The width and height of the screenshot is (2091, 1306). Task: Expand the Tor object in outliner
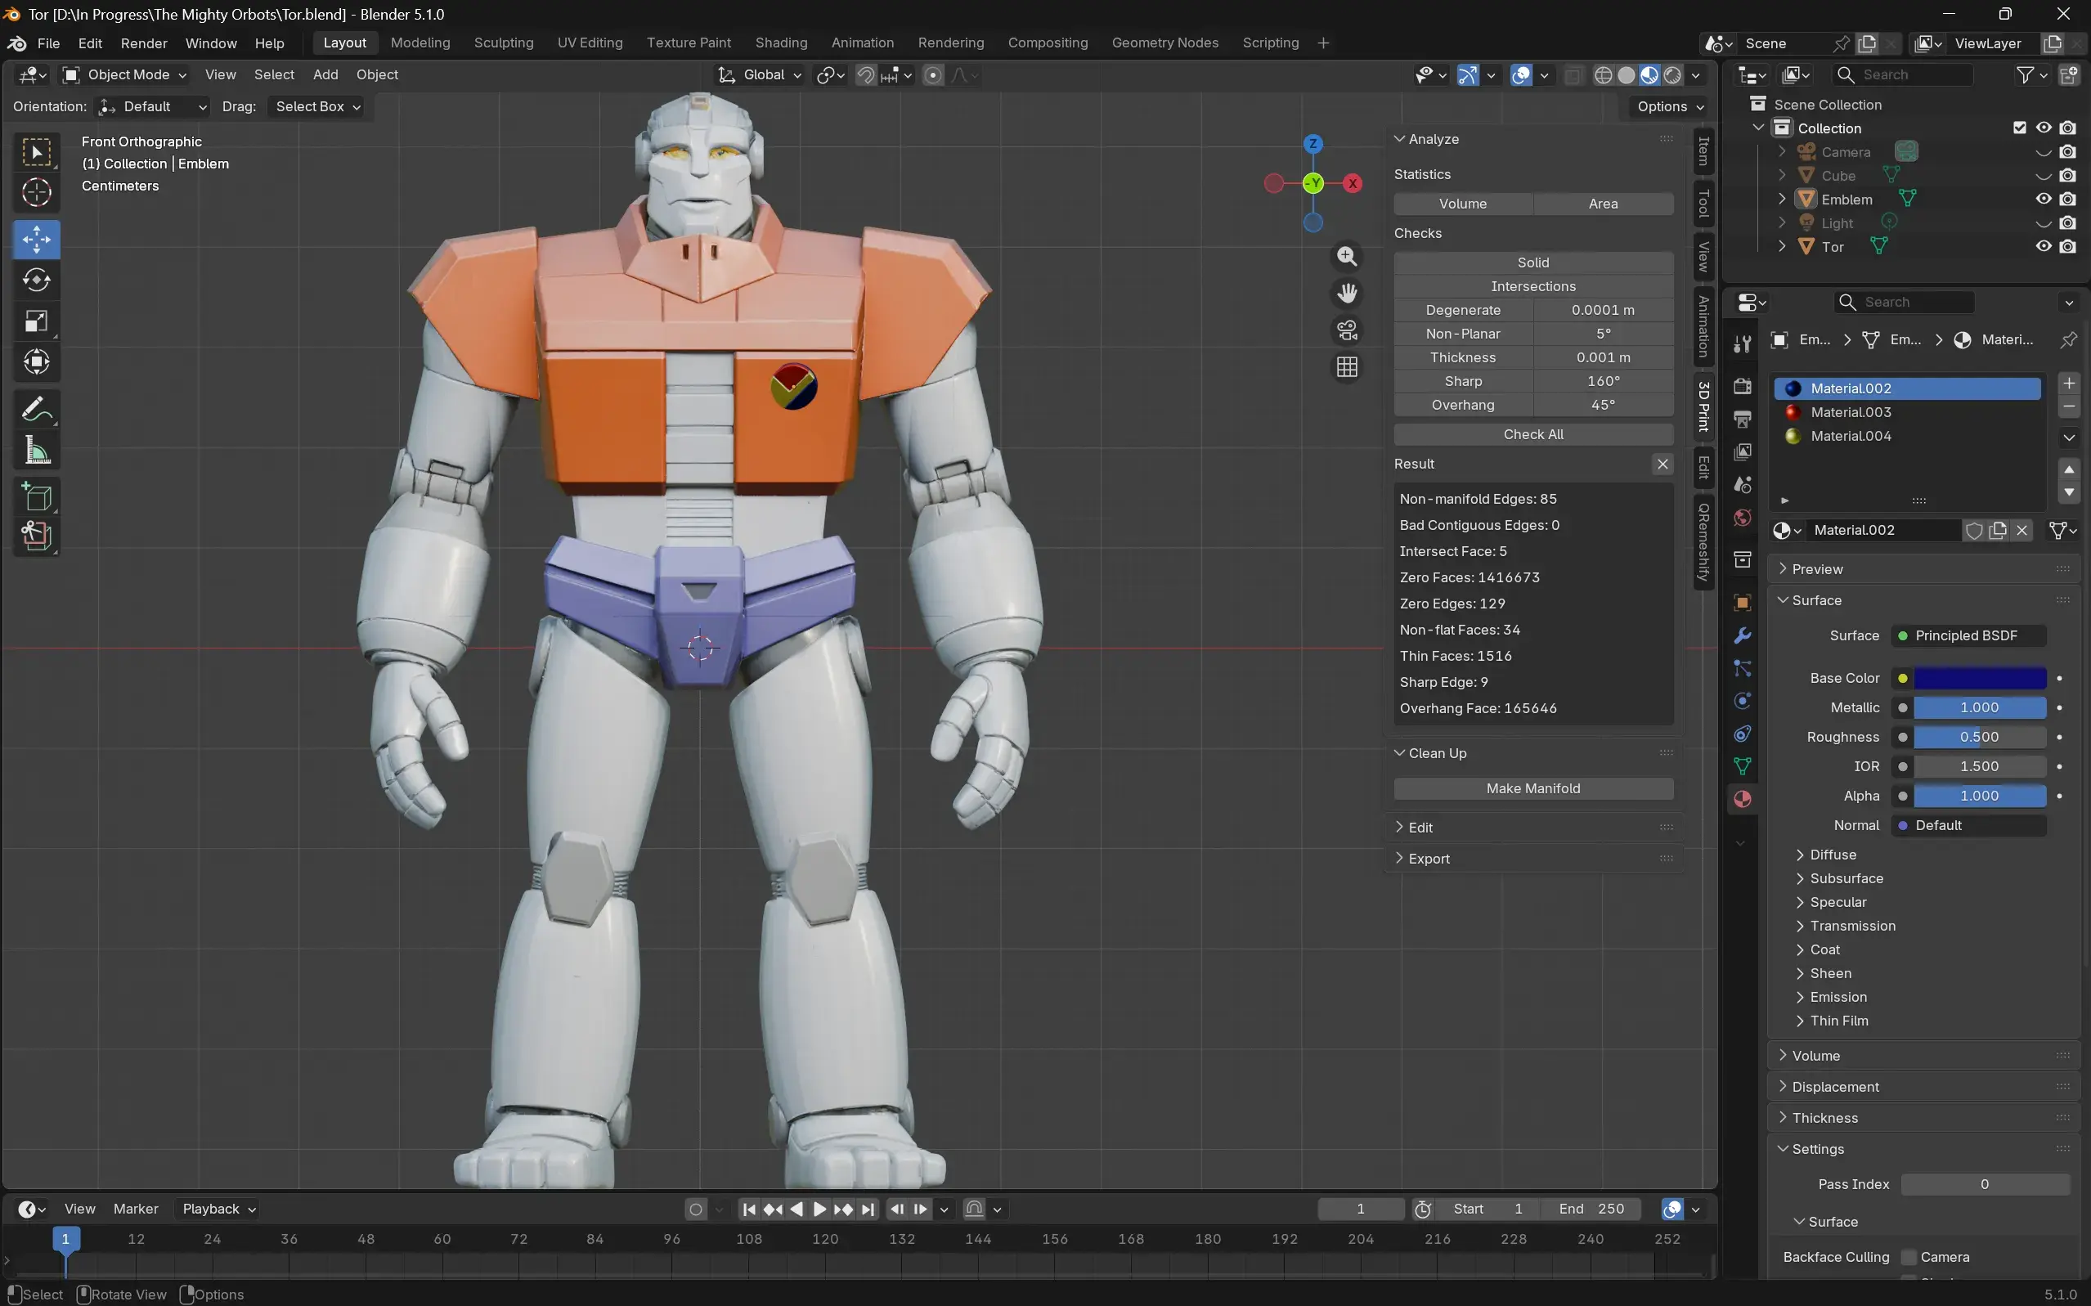[x=1782, y=246]
